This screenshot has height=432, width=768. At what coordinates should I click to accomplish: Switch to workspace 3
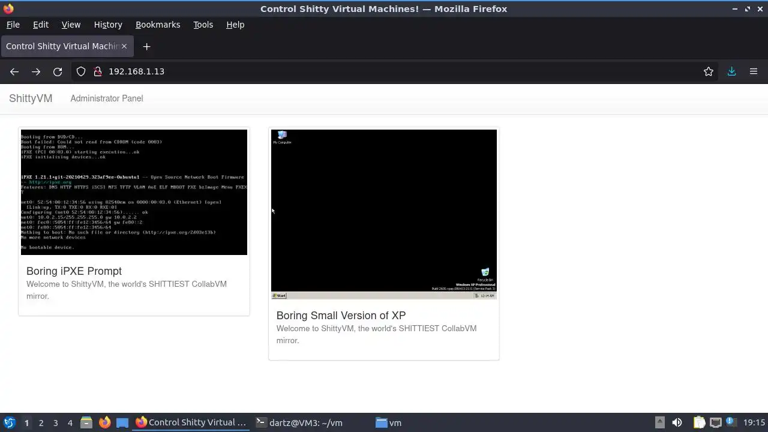click(55, 423)
